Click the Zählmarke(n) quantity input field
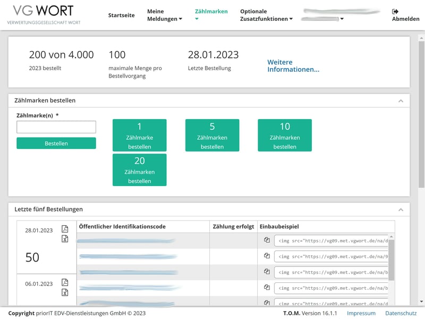This screenshot has height=319, width=425. pos(56,127)
